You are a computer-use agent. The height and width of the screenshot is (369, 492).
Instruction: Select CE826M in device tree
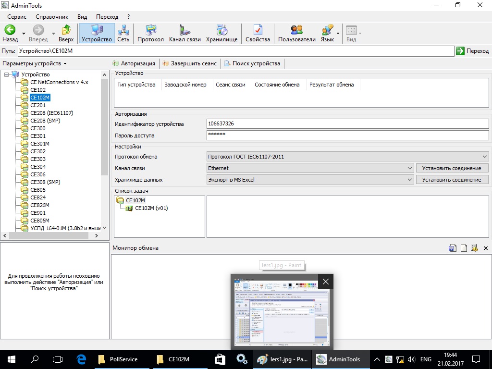40,205
